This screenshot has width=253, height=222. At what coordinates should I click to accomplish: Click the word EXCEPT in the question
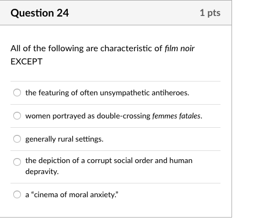point(26,62)
